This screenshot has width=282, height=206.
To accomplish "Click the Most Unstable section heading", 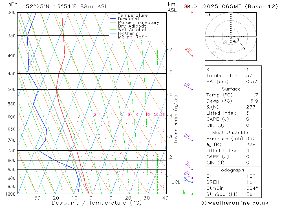I will click(230, 132).
